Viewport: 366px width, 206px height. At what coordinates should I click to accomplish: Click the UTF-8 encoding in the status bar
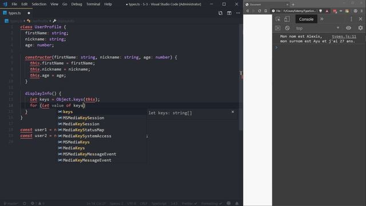click(132, 204)
